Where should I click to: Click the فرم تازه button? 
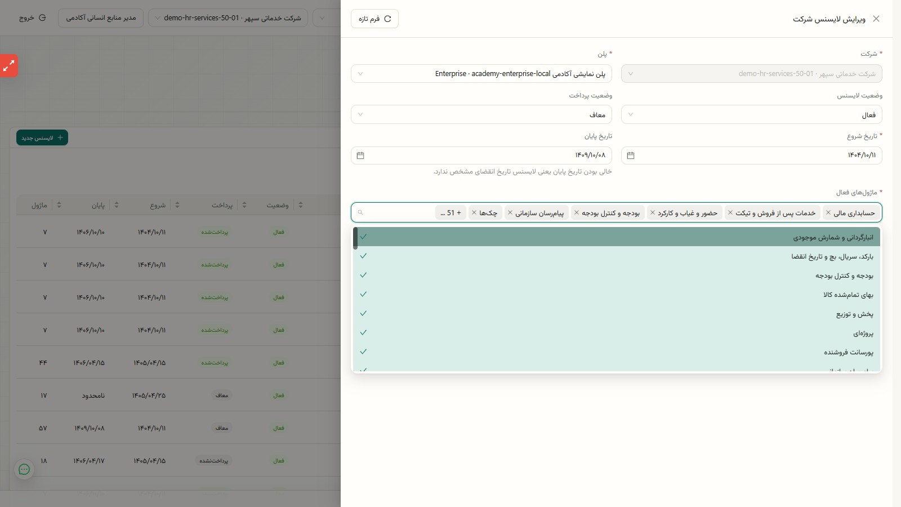pyautogui.click(x=374, y=19)
